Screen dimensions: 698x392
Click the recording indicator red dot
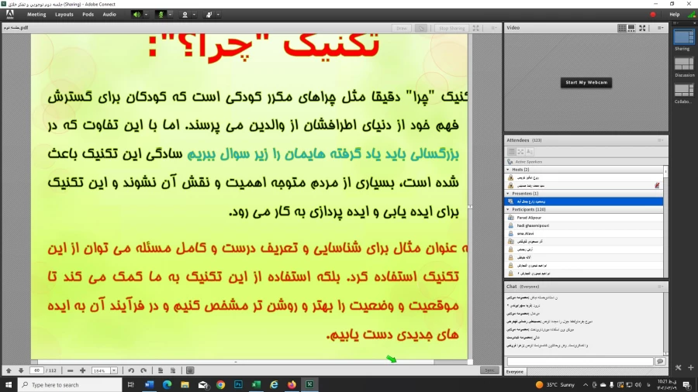pos(653,14)
